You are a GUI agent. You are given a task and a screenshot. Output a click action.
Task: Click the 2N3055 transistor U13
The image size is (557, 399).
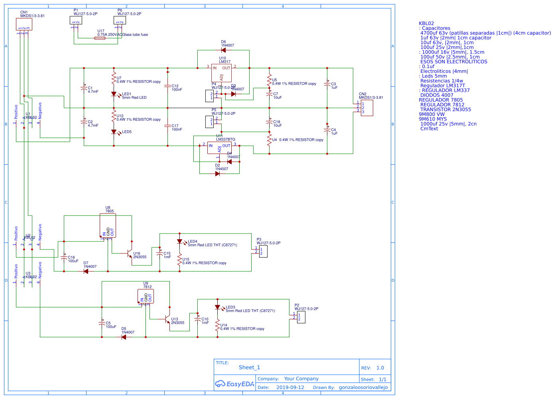167,319
